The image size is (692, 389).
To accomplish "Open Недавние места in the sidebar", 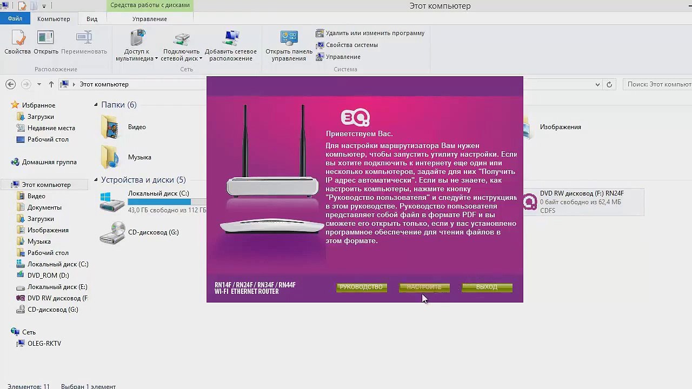I will coord(51,128).
